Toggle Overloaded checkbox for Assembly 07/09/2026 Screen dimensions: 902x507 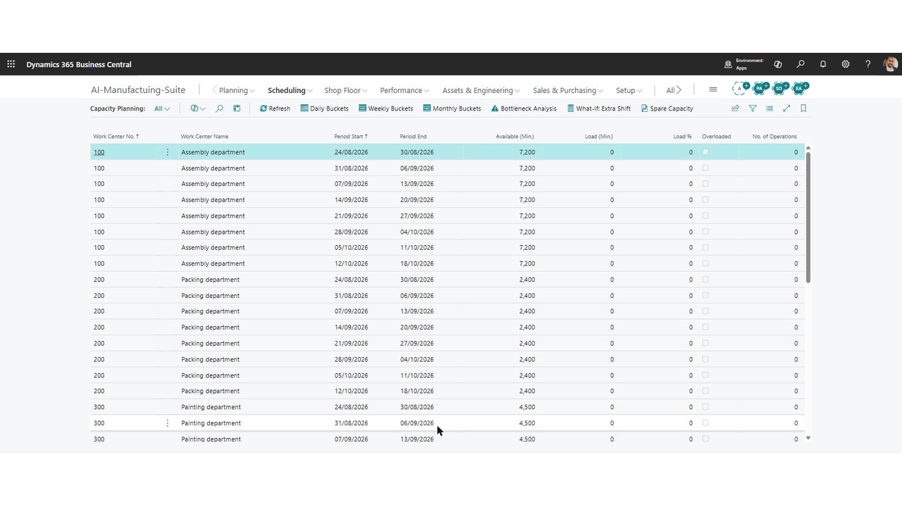[705, 184]
